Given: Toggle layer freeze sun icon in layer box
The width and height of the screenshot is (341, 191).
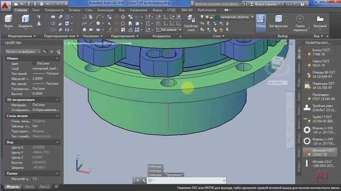Looking at the screenshot, I should pyautogui.click(x=207, y=17).
